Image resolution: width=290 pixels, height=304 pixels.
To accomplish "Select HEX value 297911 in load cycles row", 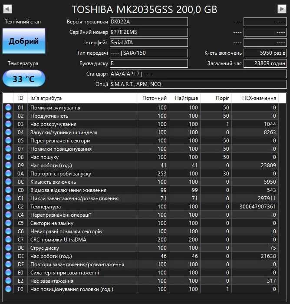I will pos(267,198).
